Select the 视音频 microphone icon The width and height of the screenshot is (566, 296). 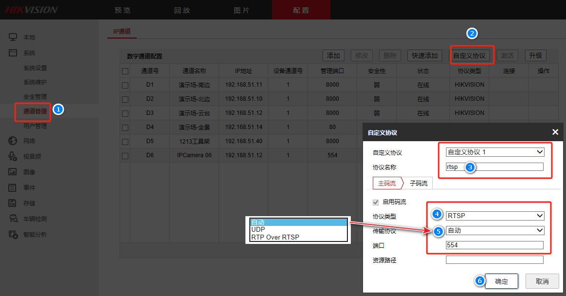point(13,156)
